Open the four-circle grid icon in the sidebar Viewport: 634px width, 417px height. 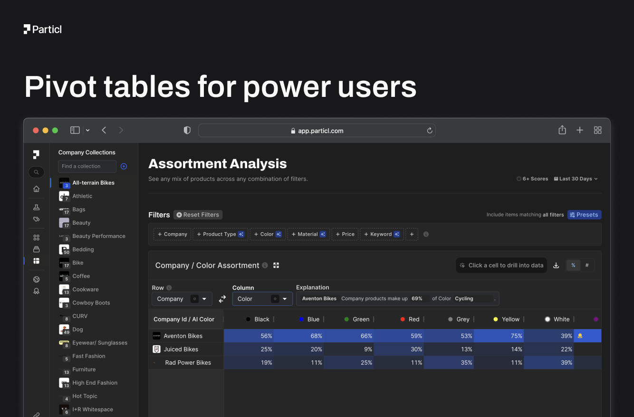pos(36,237)
